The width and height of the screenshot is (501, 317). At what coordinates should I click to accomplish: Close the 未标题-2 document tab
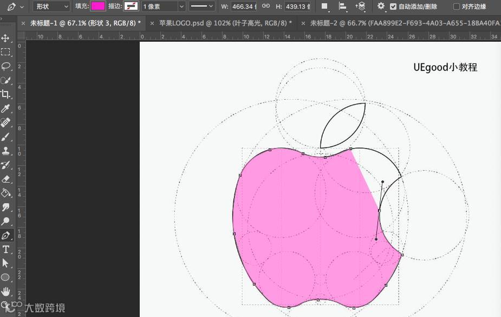click(303, 23)
